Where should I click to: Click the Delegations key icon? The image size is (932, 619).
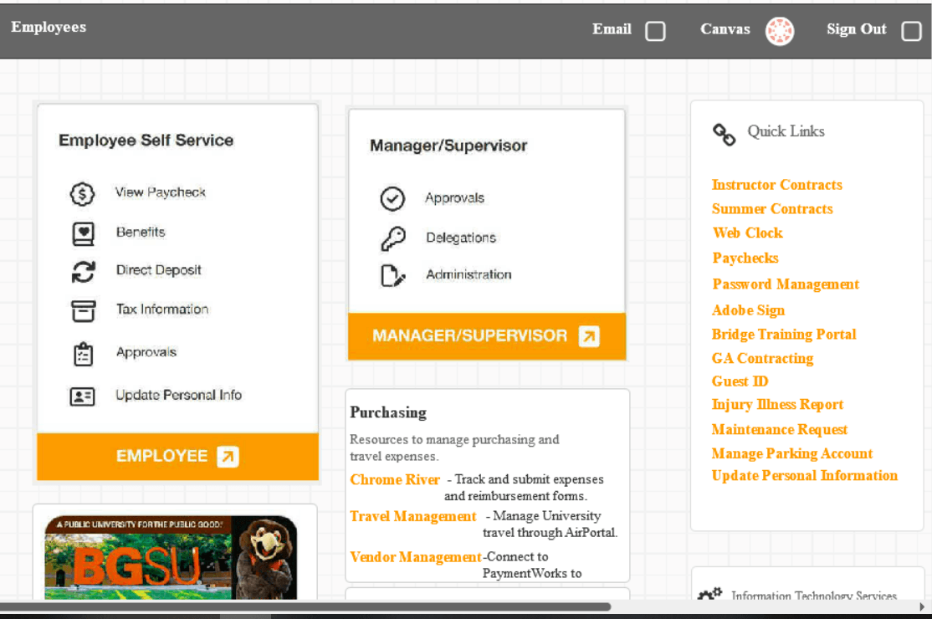pos(392,238)
